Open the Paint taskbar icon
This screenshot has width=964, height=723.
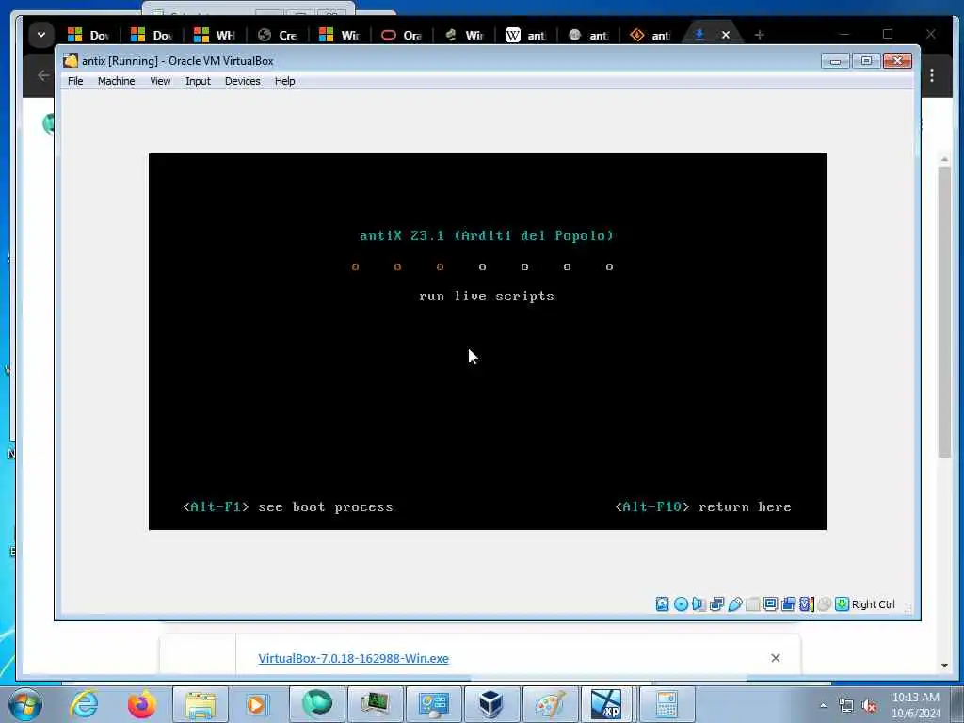tap(550, 704)
